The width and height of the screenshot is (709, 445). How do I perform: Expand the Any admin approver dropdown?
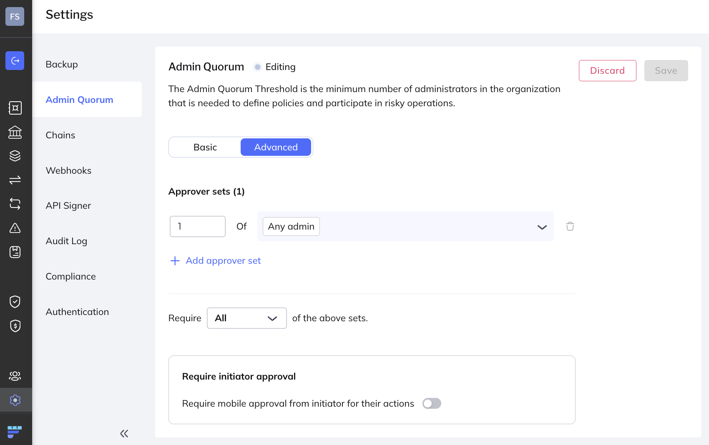click(542, 227)
